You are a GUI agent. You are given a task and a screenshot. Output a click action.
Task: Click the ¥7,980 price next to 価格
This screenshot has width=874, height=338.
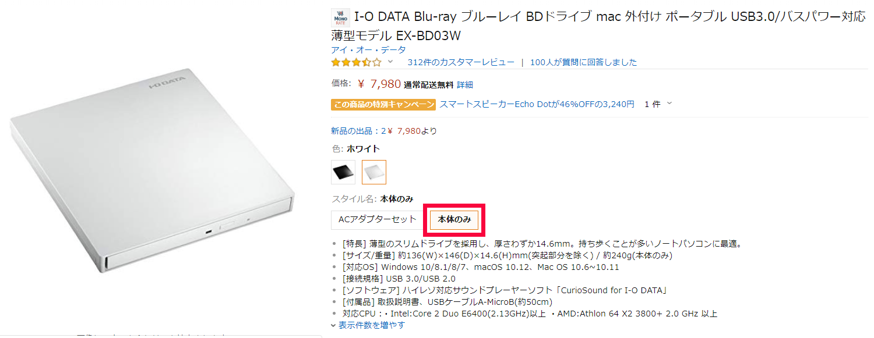(379, 84)
